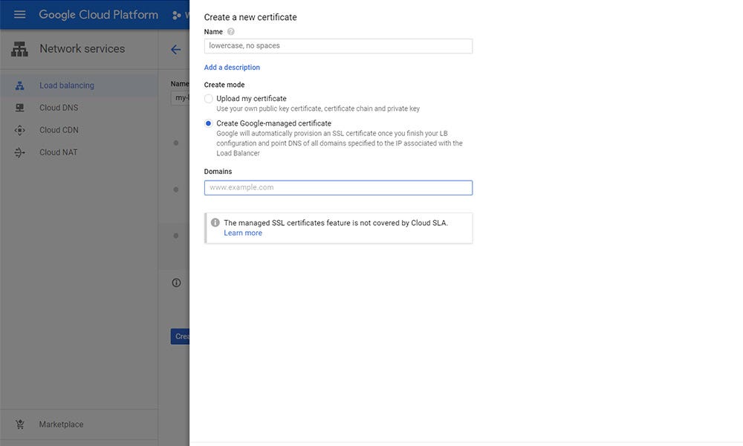Click the info icon in SLA notice
The width and height of the screenshot is (743, 446).
coord(215,222)
